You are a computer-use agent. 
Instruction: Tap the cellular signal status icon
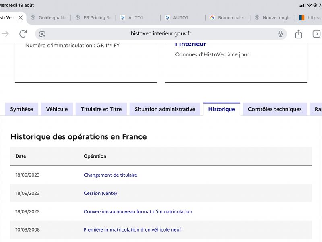(302, 6)
